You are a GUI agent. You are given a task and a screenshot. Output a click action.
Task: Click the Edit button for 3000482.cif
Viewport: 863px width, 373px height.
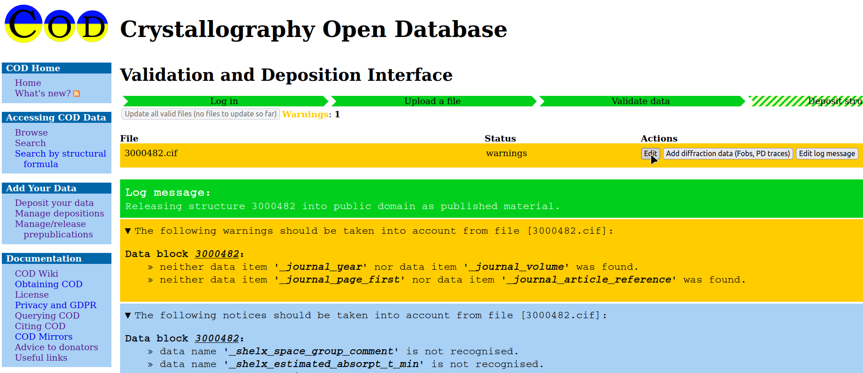[x=650, y=153]
